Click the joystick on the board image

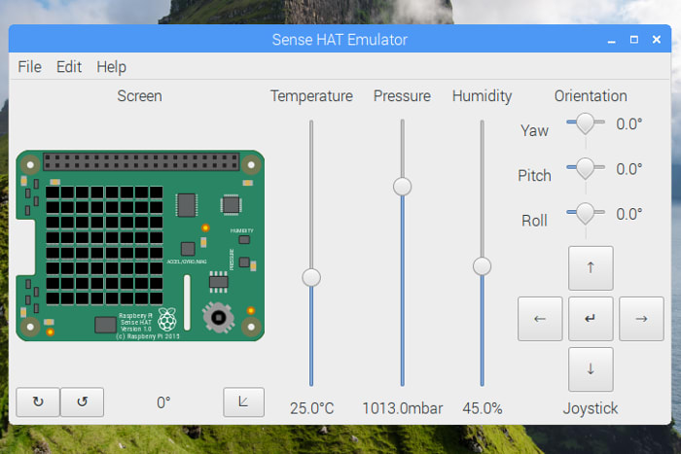click(219, 317)
